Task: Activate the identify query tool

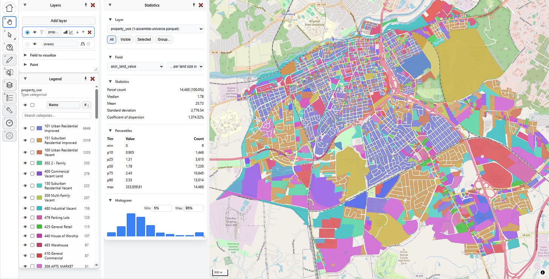Action: (9, 47)
